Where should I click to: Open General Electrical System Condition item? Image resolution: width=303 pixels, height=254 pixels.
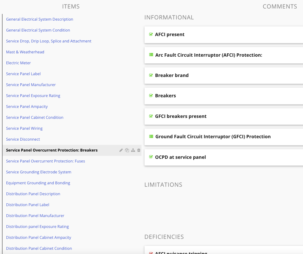coord(38,30)
